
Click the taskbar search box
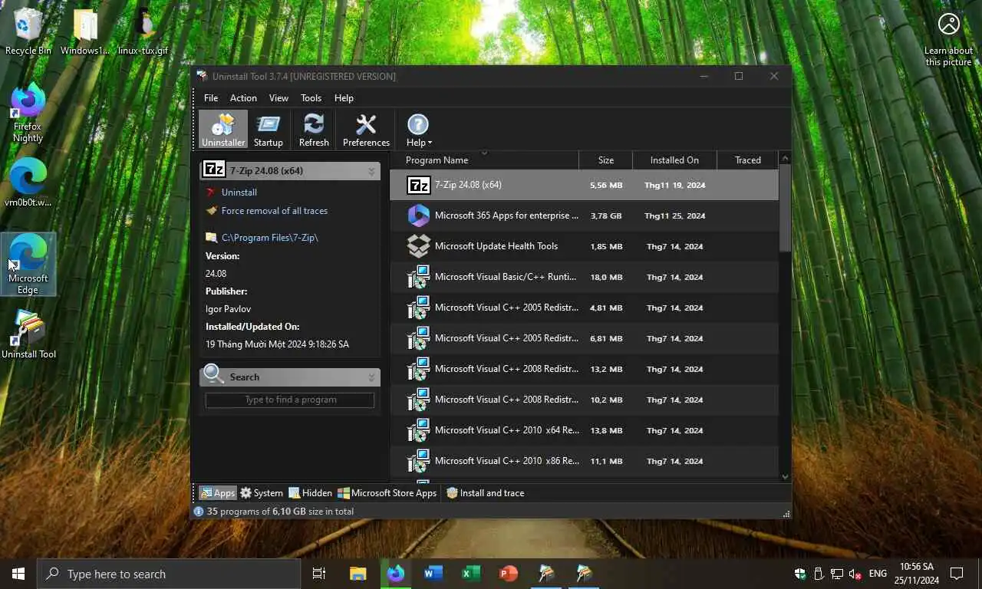pyautogui.click(x=169, y=574)
